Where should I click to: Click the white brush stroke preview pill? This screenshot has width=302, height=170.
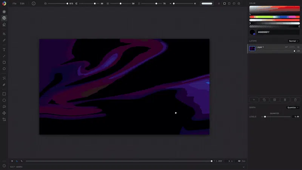coord(207,3)
